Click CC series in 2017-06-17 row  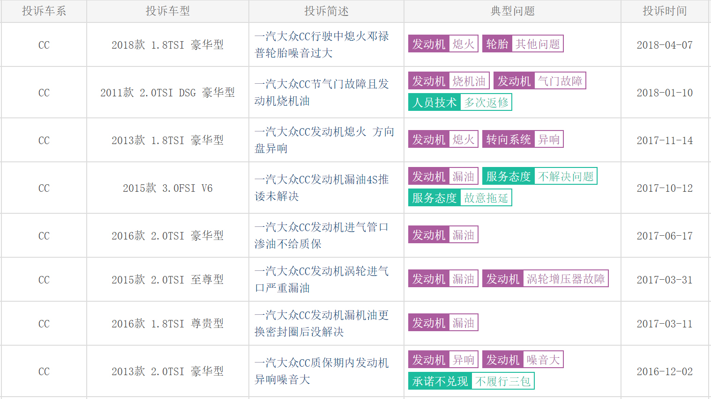pos(44,236)
